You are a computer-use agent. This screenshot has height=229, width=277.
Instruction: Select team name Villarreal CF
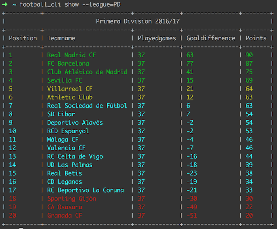[70, 89]
